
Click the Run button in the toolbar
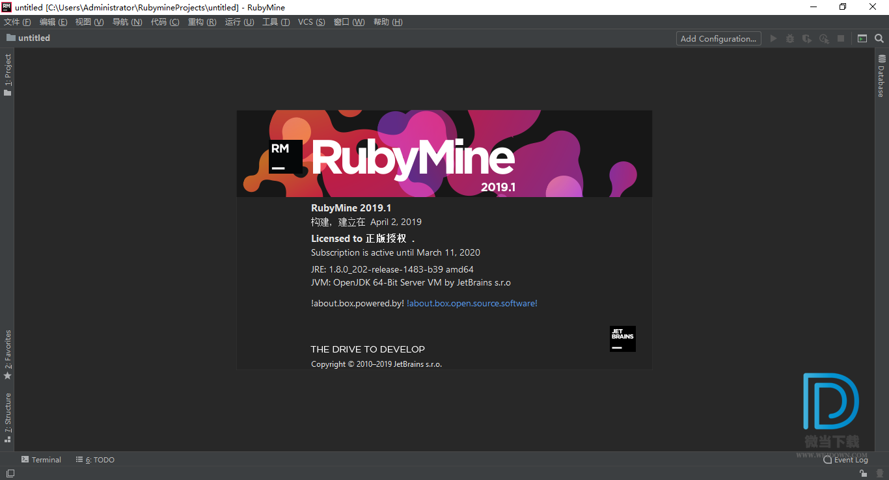click(773, 38)
